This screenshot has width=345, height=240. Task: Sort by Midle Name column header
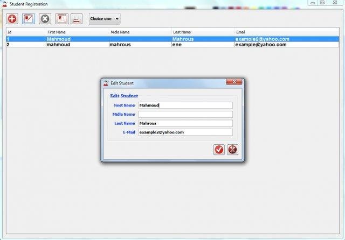point(140,32)
